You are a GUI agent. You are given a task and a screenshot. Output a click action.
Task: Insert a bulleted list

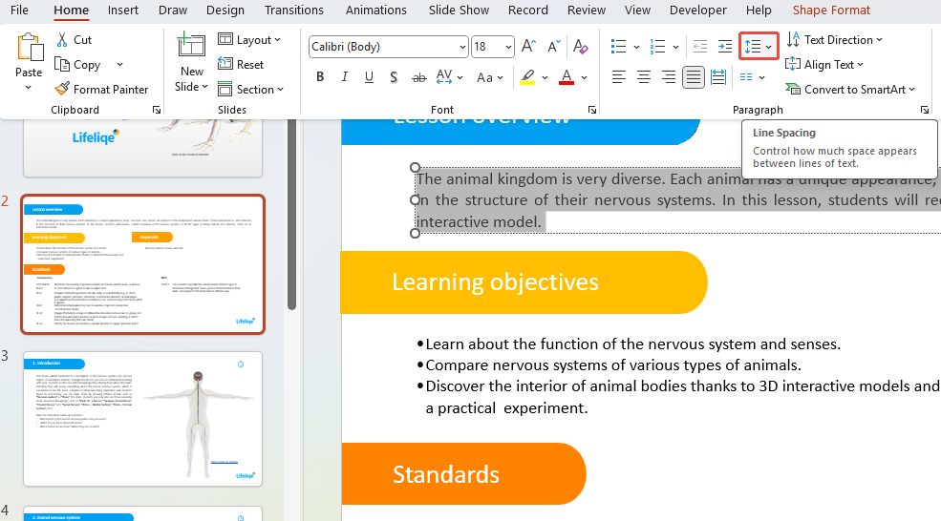(618, 47)
